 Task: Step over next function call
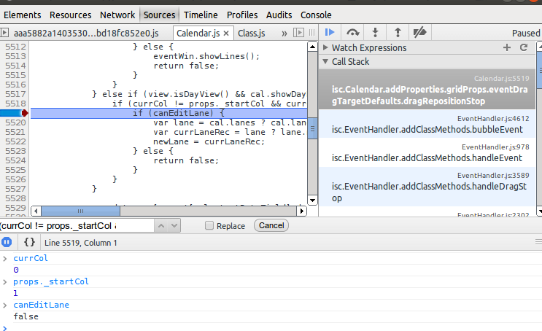click(352, 33)
